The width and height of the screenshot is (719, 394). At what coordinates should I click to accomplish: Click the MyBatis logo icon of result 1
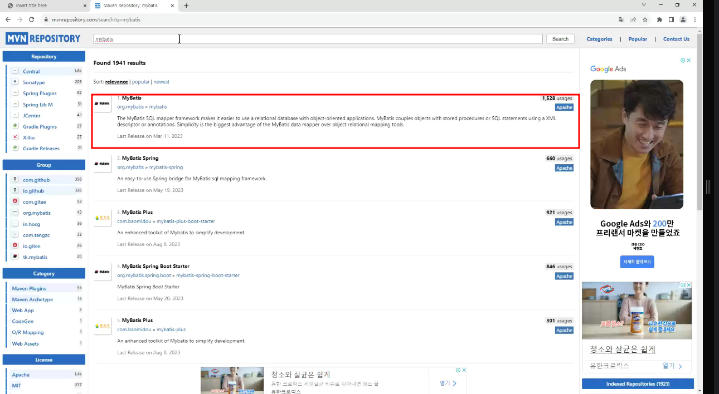pos(103,104)
